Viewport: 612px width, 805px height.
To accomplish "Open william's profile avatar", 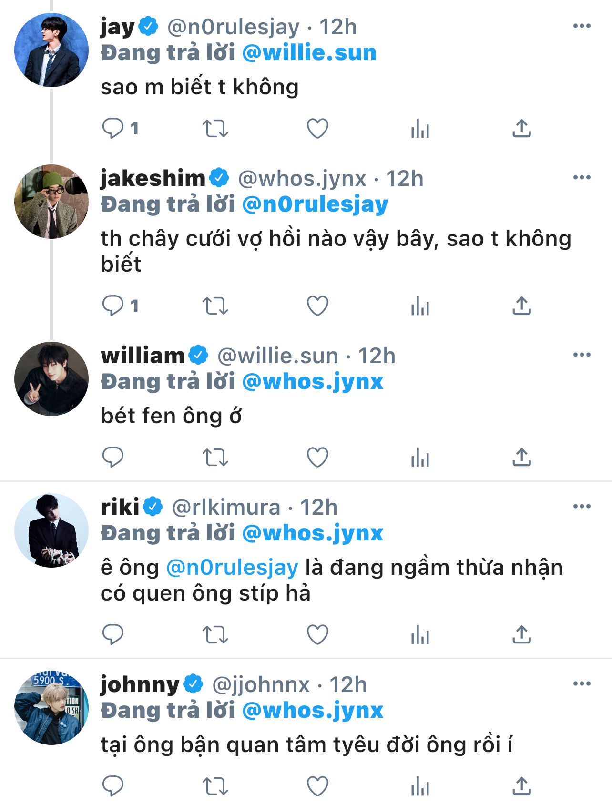I will coord(51,378).
